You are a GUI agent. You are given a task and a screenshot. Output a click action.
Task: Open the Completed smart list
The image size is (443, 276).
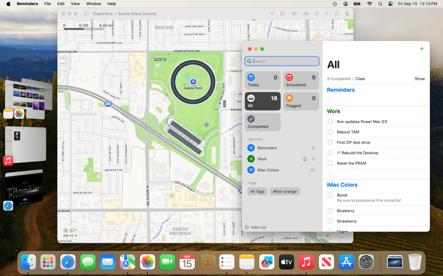263,122
